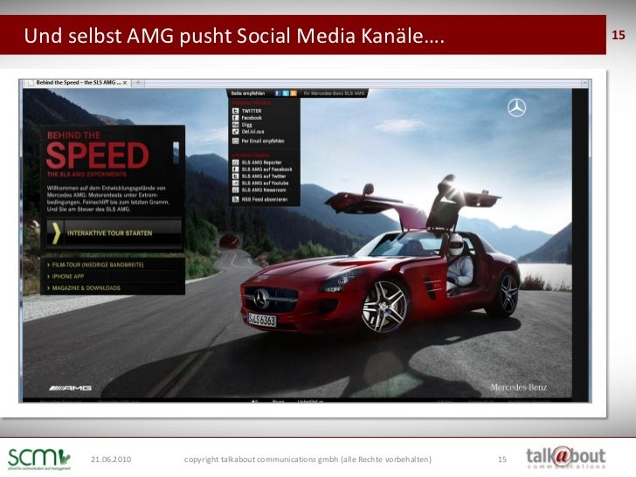The image size is (636, 477).
Task: Click the yellow arrow on tour button
Action: point(56,232)
